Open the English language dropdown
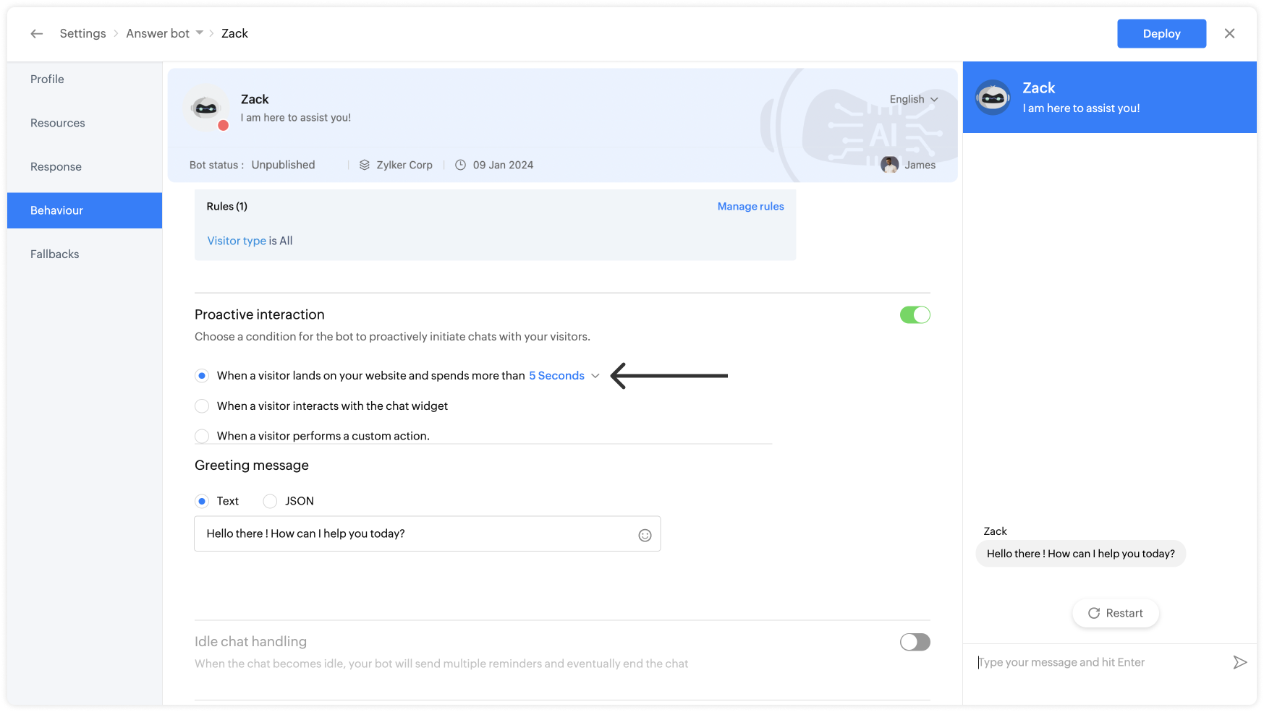1264x712 pixels. coord(914,99)
